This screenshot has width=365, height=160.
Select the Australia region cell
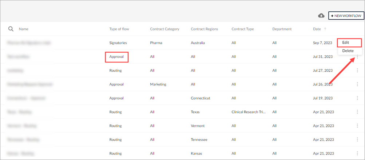click(198, 43)
